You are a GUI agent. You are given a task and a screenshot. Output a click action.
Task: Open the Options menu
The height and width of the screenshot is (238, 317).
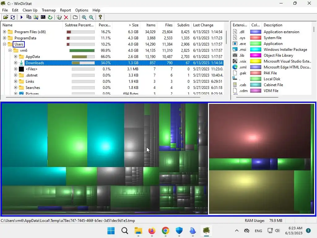pos(82,10)
